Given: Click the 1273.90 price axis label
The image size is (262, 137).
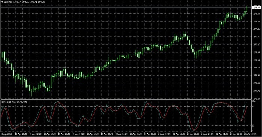Looking at the screenshot, I should click(x=256, y=76).
